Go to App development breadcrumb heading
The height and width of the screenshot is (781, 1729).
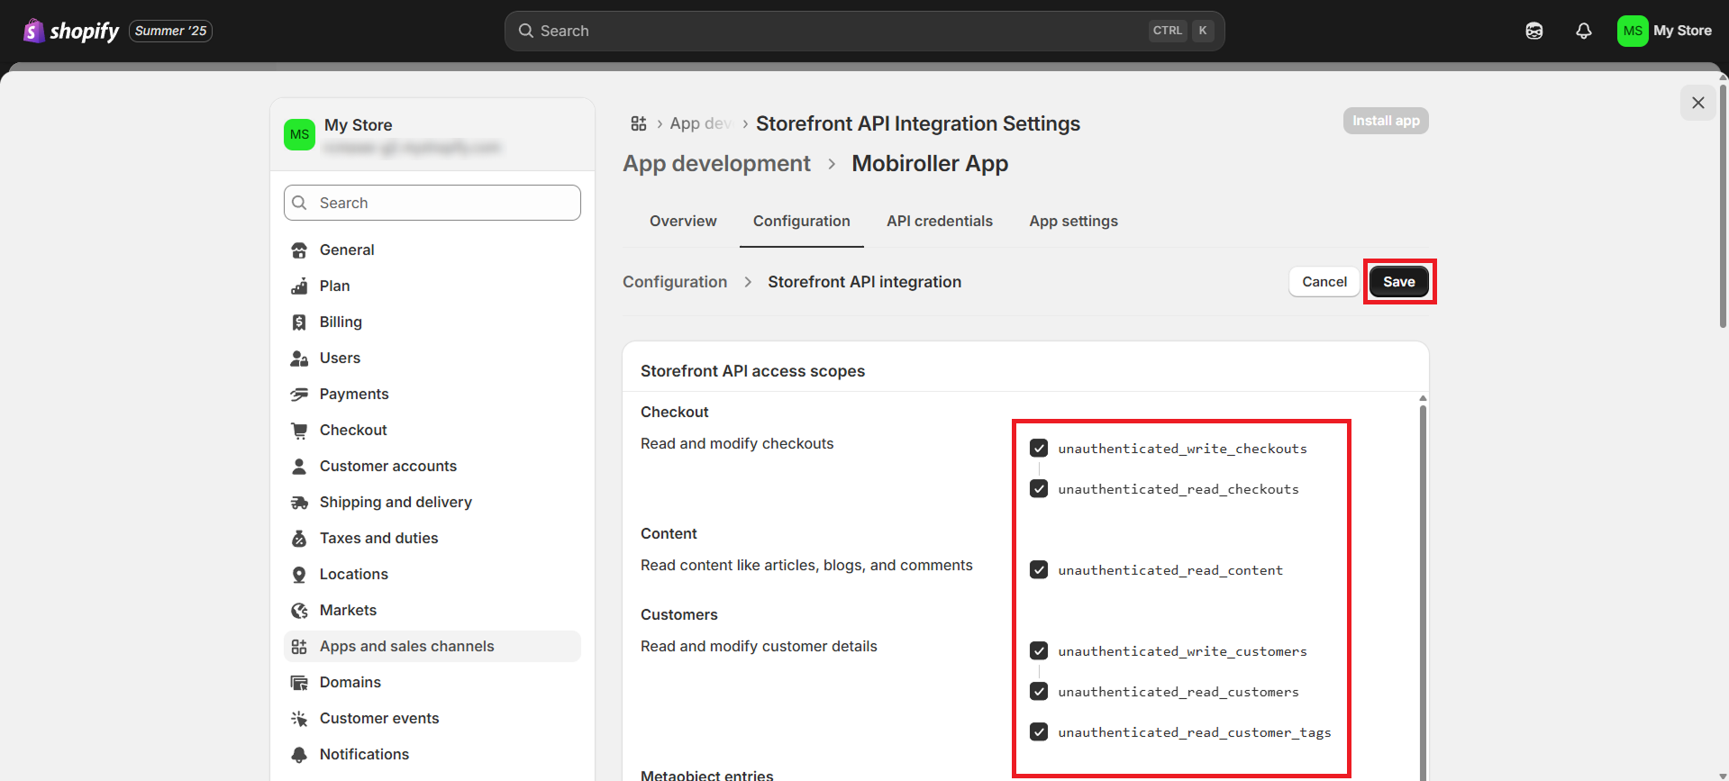pyautogui.click(x=717, y=163)
